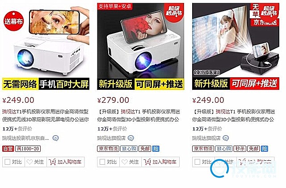Open chat icon for third product's store
286x188 pixels.
(226, 138)
